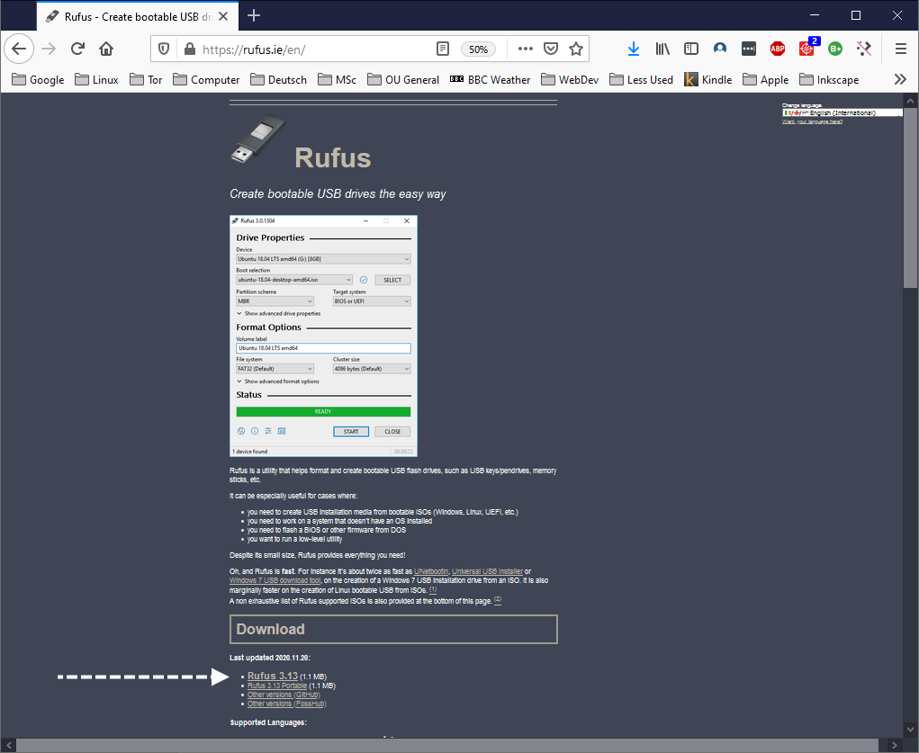View site security padlock info
The image size is (919, 753).
[x=189, y=49]
